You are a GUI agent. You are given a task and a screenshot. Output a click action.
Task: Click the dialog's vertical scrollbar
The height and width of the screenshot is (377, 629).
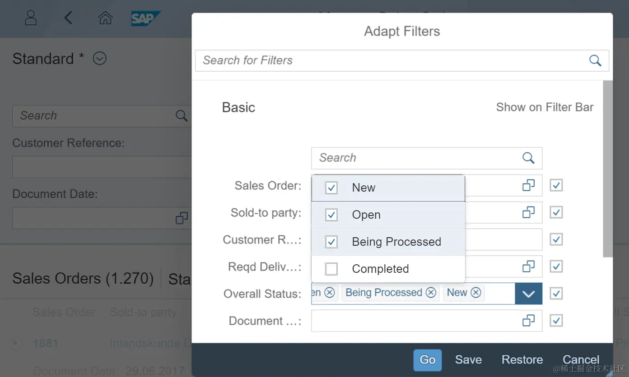pyautogui.click(x=608, y=169)
